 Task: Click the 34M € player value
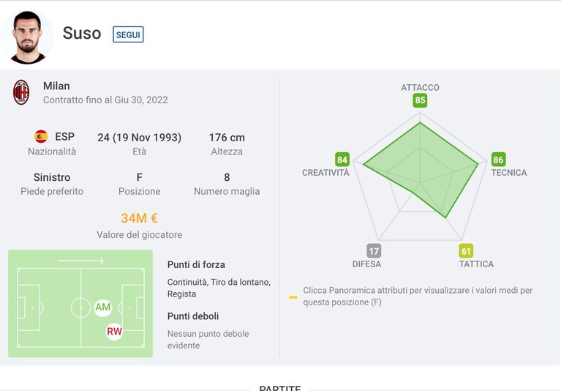coord(139,218)
